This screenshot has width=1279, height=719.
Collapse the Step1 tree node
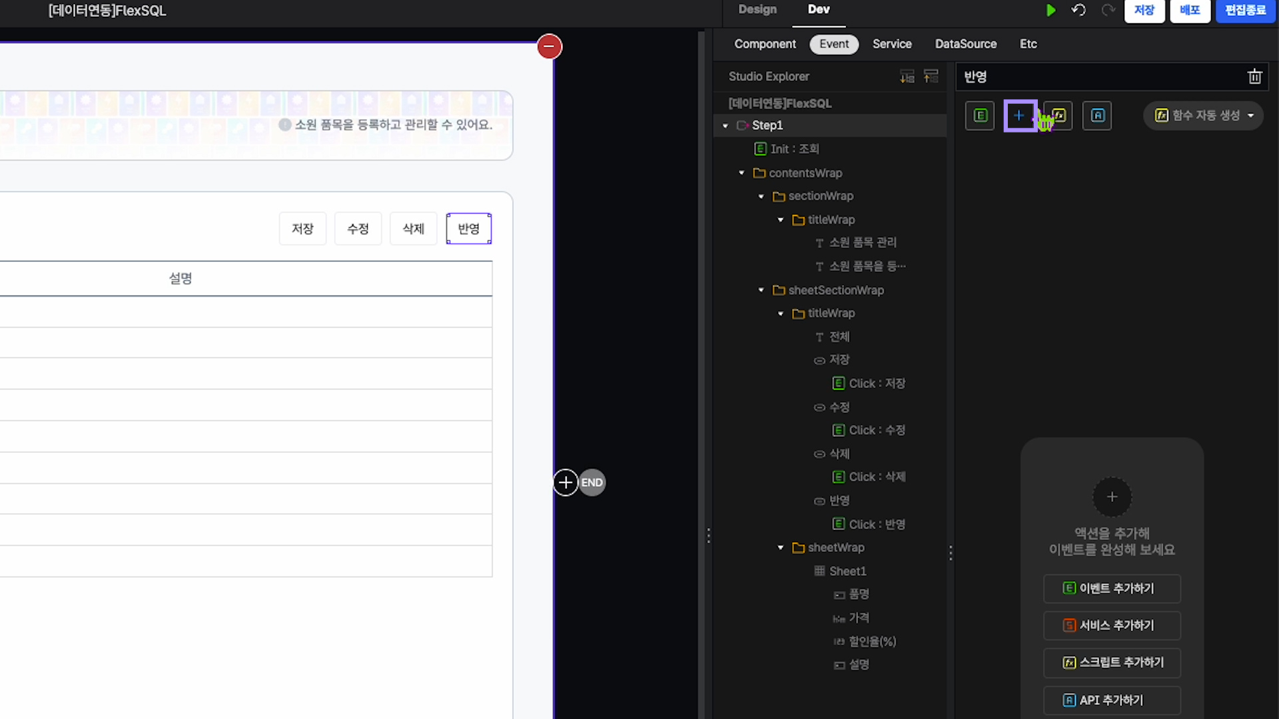tap(725, 126)
